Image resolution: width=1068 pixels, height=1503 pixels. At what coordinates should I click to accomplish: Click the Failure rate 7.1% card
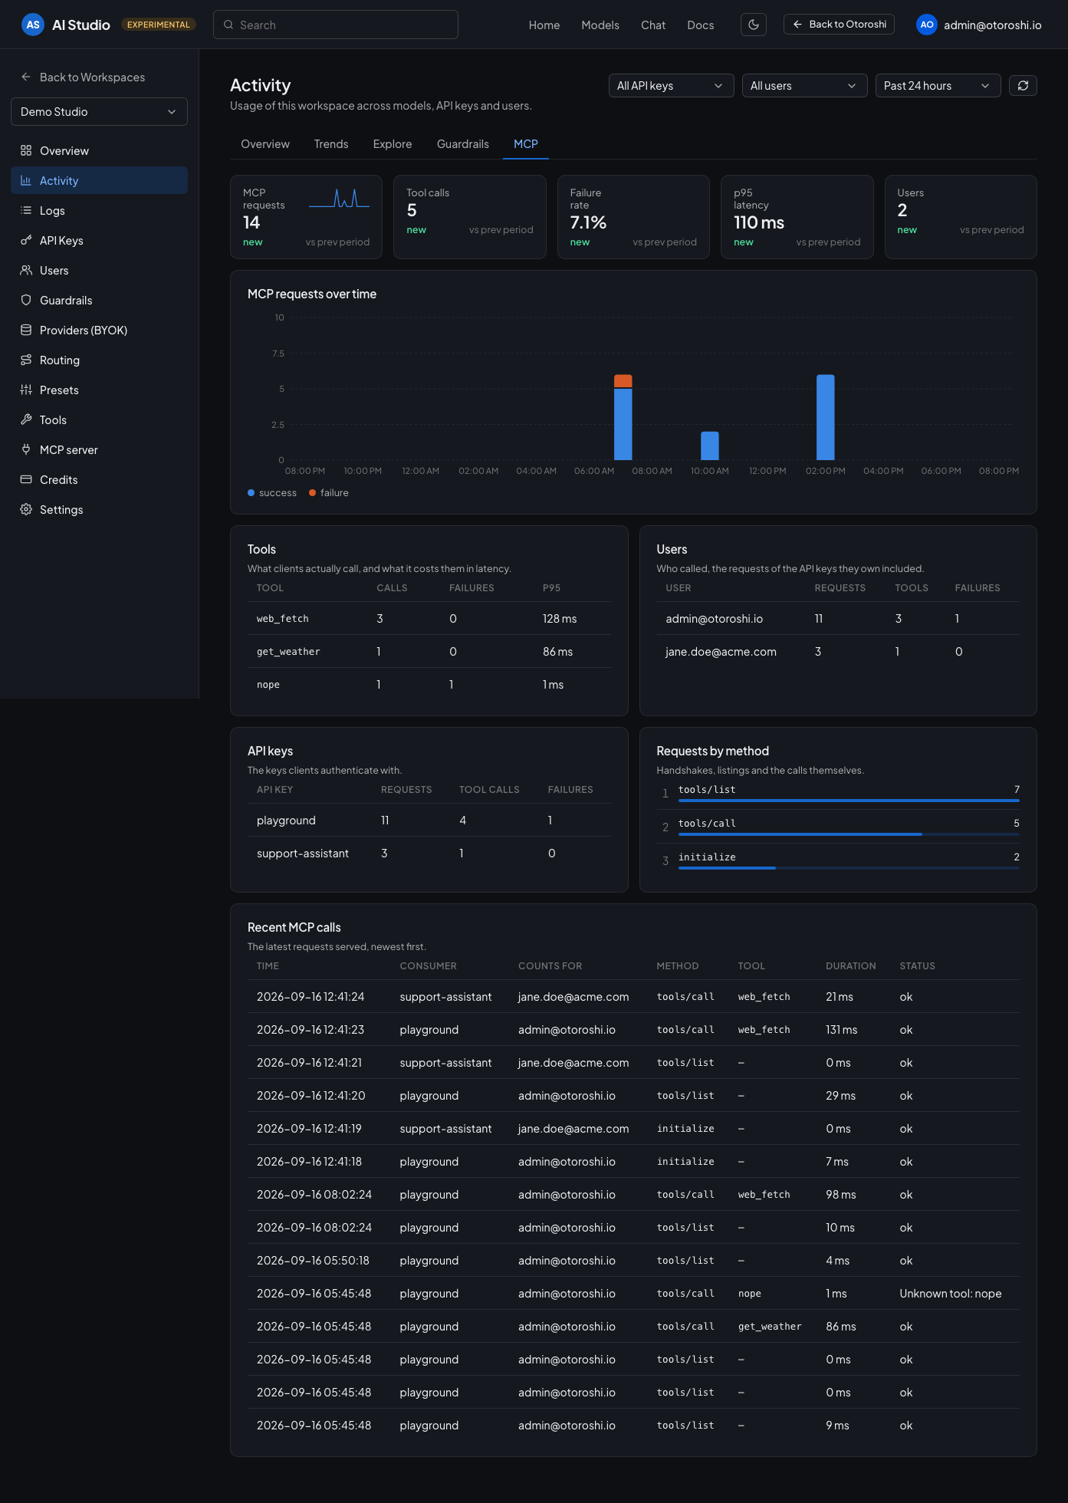pyautogui.click(x=633, y=217)
